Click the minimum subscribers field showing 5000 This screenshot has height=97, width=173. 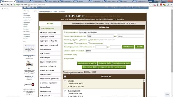(100, 36)
